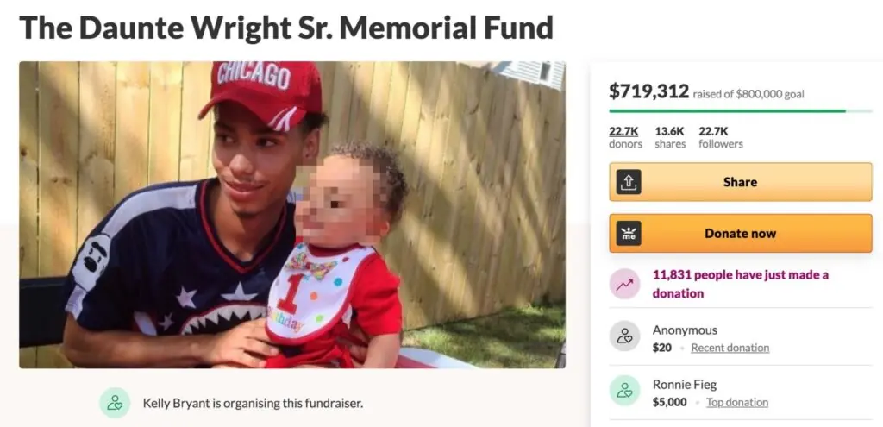Click the Anonymous donor avatar icon
The width and height of the screenshot is (883, 427).
[624, 336]
